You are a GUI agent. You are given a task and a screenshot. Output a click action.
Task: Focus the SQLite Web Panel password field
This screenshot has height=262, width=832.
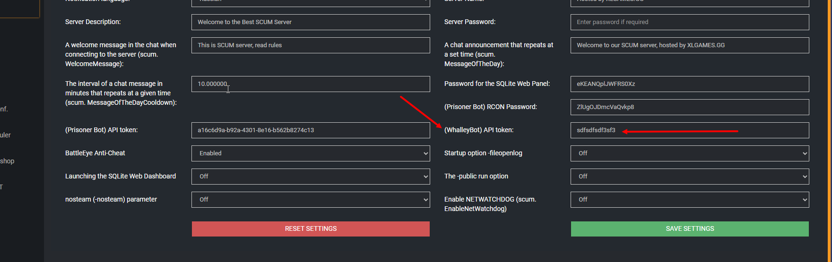tap(690, 84)
